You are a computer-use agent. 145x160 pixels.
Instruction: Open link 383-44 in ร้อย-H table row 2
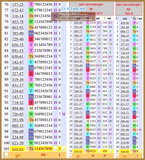[125, 27]
